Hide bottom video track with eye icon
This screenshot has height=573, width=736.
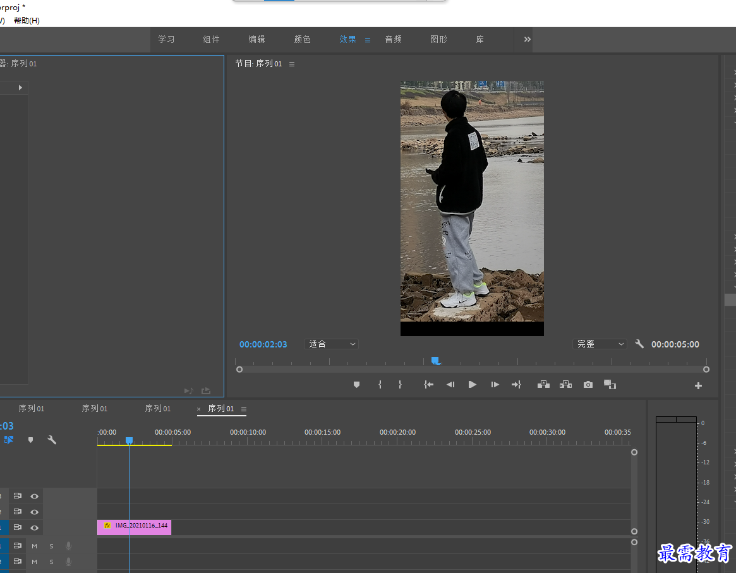point(34,528)
